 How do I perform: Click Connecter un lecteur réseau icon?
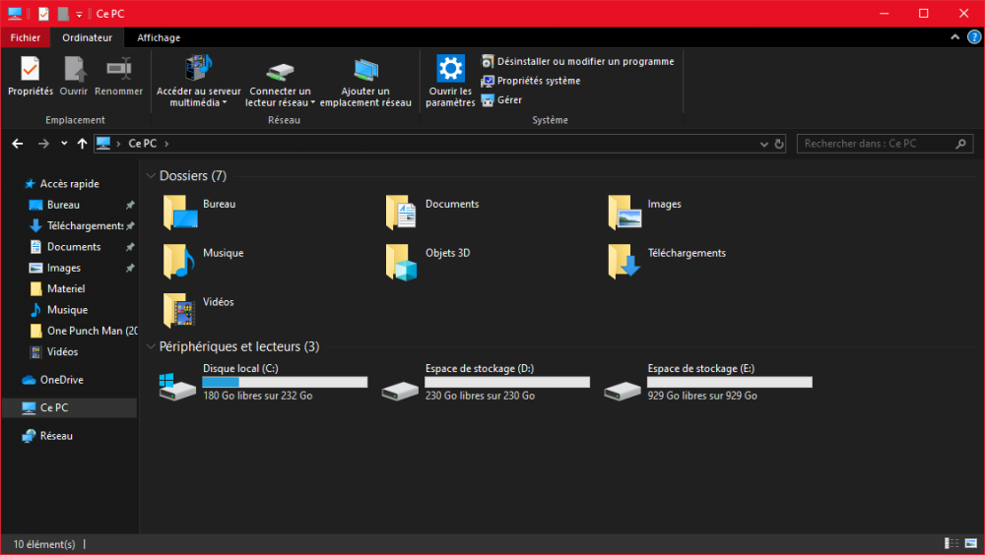[x=280, y=73]
